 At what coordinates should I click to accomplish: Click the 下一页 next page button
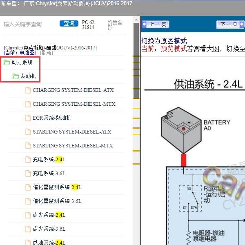[230, 24]
